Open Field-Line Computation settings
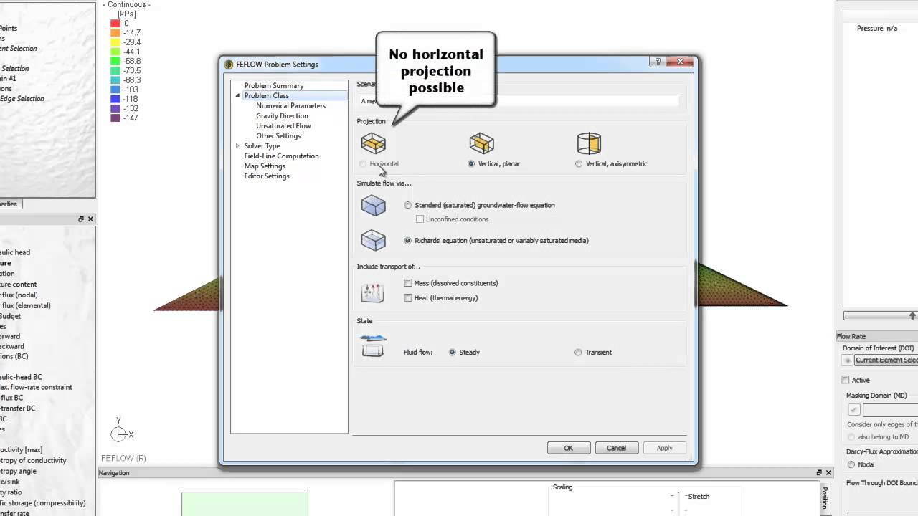 tap(281, 156)
